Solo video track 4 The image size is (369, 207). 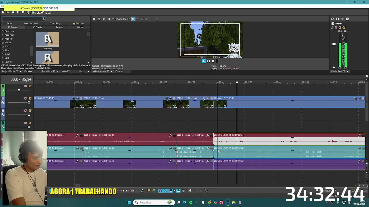(30, 123)
